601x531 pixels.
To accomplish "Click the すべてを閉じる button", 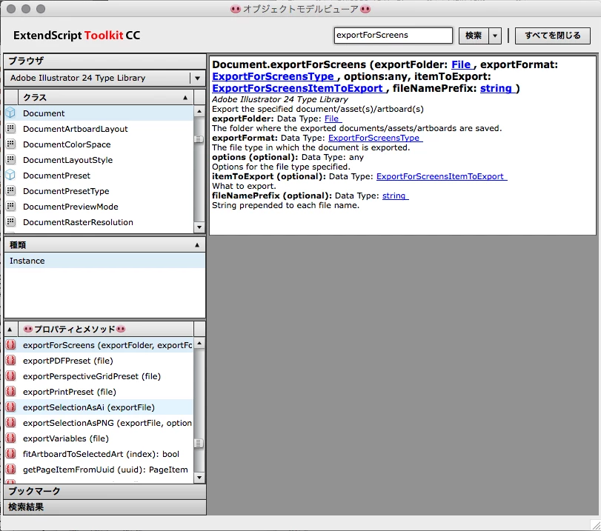I will [x=552, y=36].
